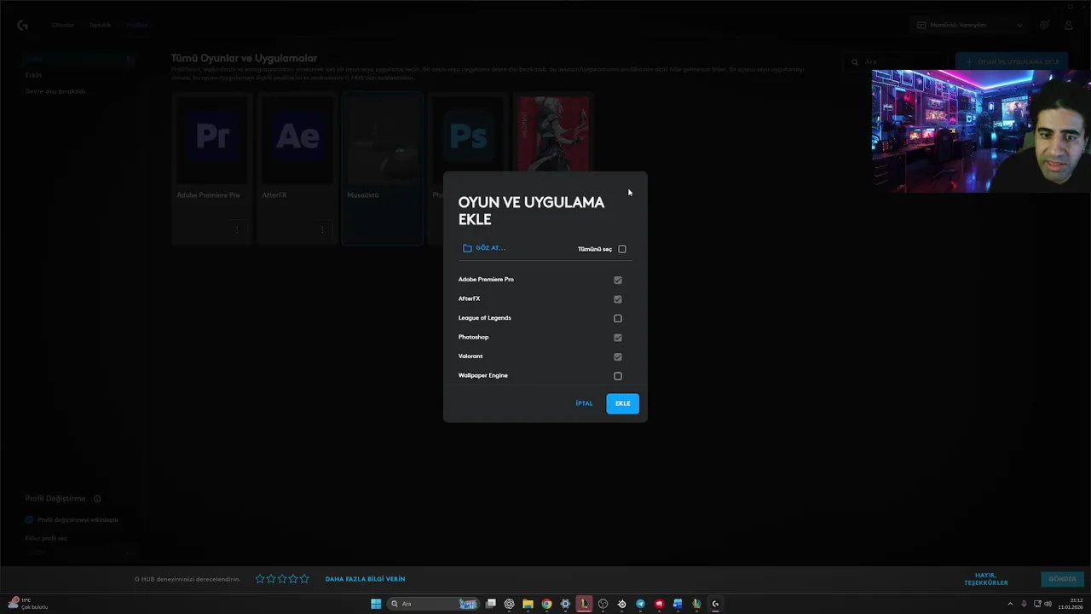Viewport: 1091px width, 614px height.
Task: Click the Ara search field in G HUB
Action: 895,62
